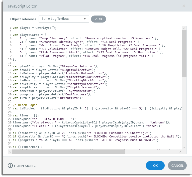Click the "Pilot Program" card line
This screenshot has height=177, width=192.
pyautogui.click(x=86, y=56)
